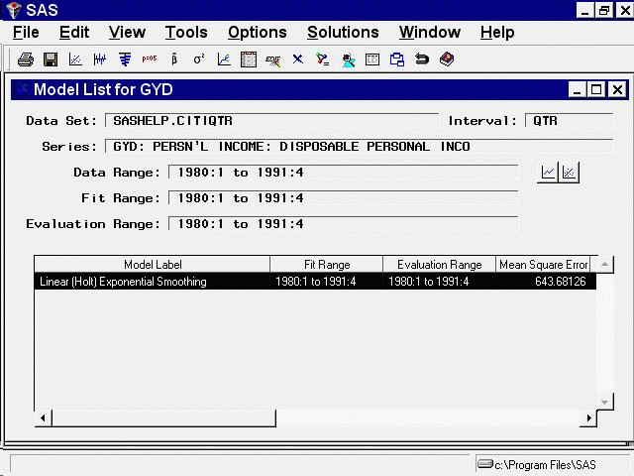Click the horizontal scrollbar right arrow
Viewport: 634px width, 476px height.
pos(586,418)
